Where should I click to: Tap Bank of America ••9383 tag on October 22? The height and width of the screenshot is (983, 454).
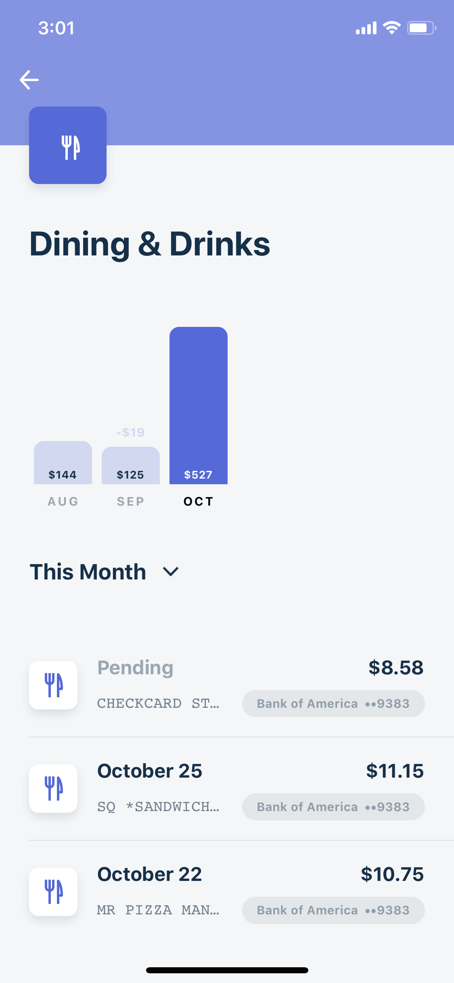tap(333, 910)
